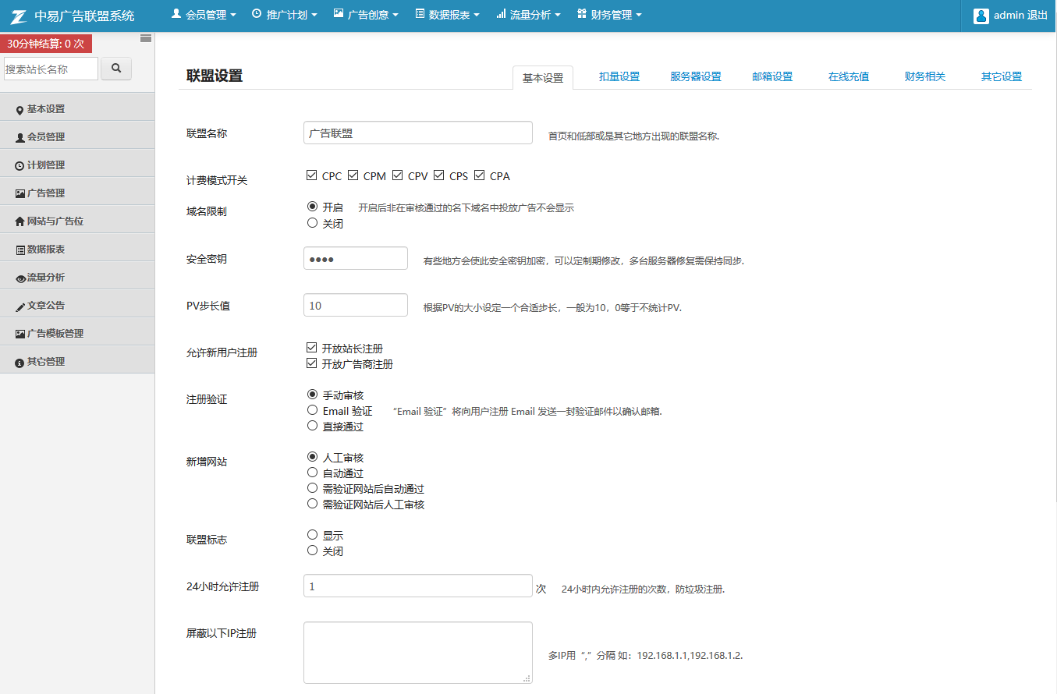The image size is (1057, 694).
Task: Open 基本设置 sidebar section with pin icon
Action: (46, 109)
